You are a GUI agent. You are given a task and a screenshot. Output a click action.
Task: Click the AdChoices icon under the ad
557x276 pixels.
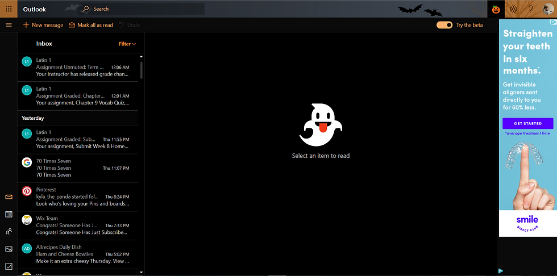pos(501,271)
